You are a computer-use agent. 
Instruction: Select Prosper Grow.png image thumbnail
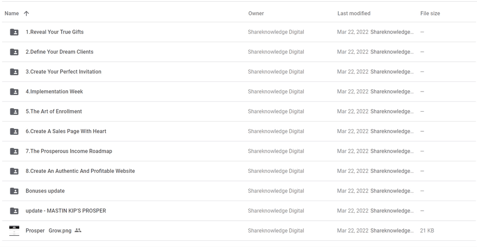pyautogui.click(x=14, y=230)
